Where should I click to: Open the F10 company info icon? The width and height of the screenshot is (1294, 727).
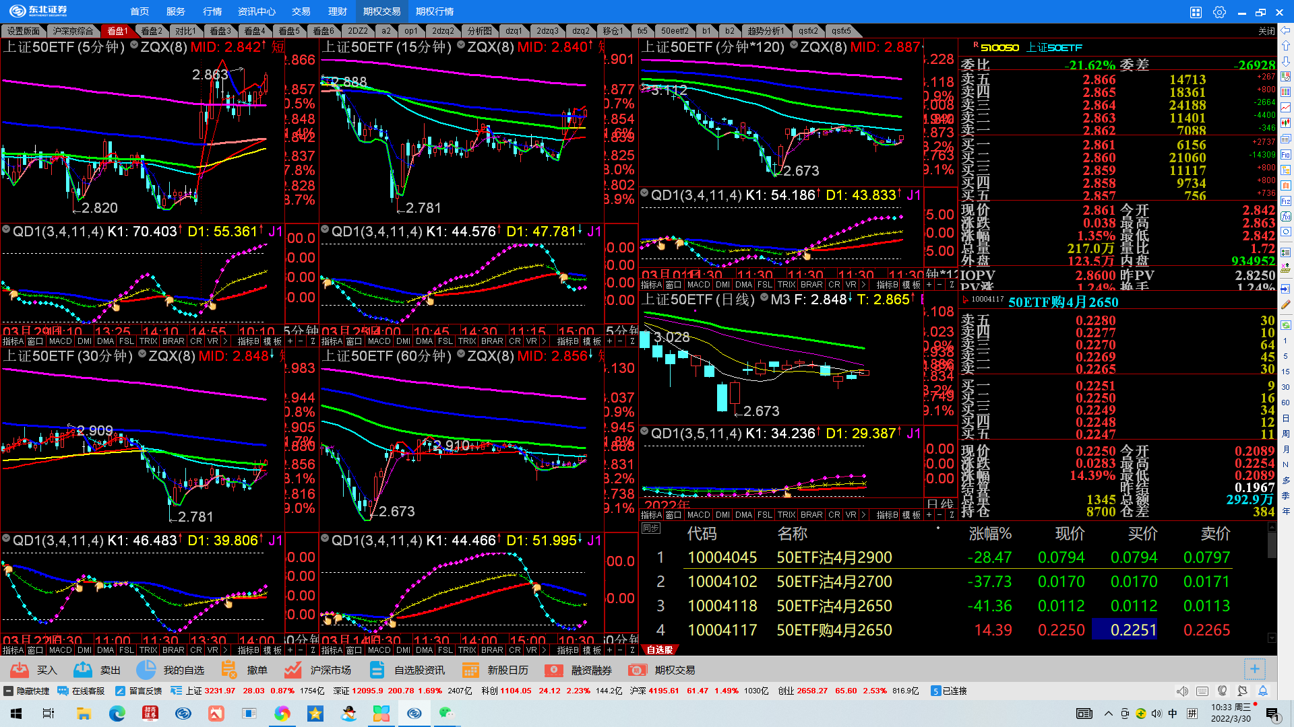[1285, 154]
